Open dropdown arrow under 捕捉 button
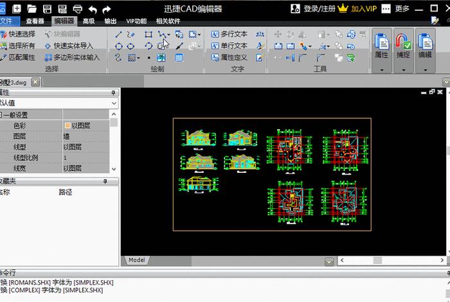This screenshot has width=450, height=302. (x=404, y=69)
